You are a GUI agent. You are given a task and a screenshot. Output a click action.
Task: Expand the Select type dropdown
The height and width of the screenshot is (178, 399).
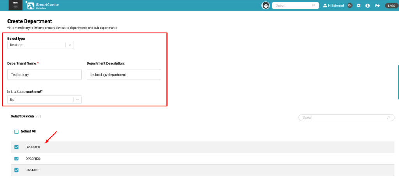click(41, 45)
